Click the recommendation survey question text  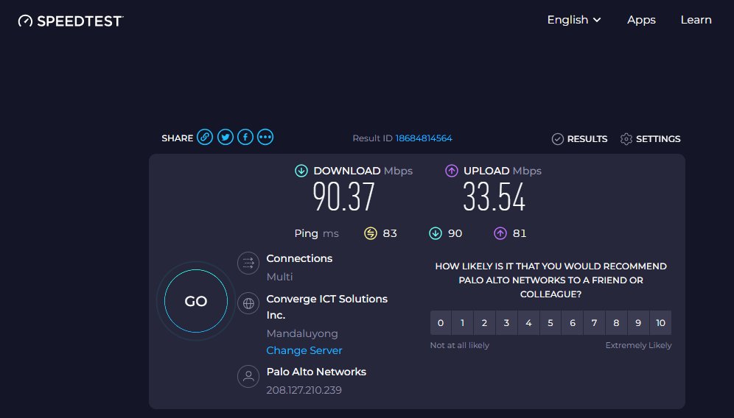tap(551, 280)
